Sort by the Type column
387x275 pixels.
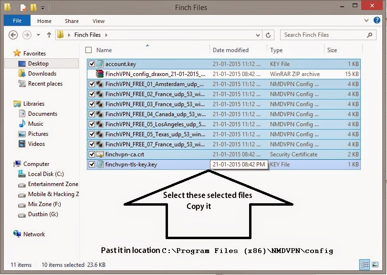(276, 50)
